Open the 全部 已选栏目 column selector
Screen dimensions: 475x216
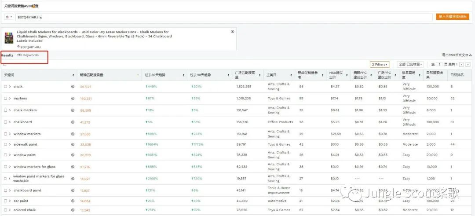point(410,65)
